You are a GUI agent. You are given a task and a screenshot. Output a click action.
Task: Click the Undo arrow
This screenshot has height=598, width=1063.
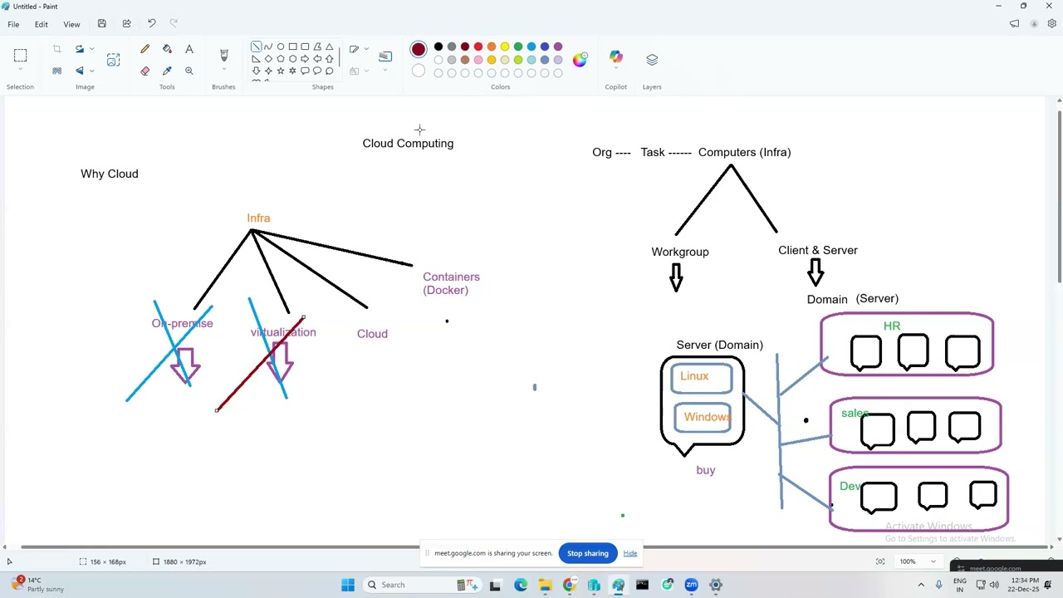[x=151, y=24]
